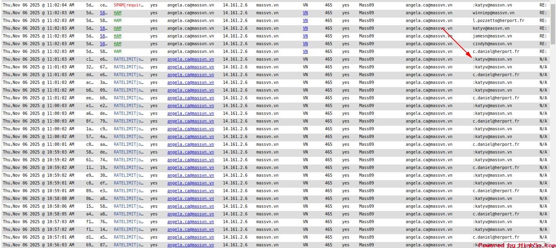Click sender email link in 10:57:03 AM row
The height and width of the screenshot is (248, 556).
pos(190,222)
